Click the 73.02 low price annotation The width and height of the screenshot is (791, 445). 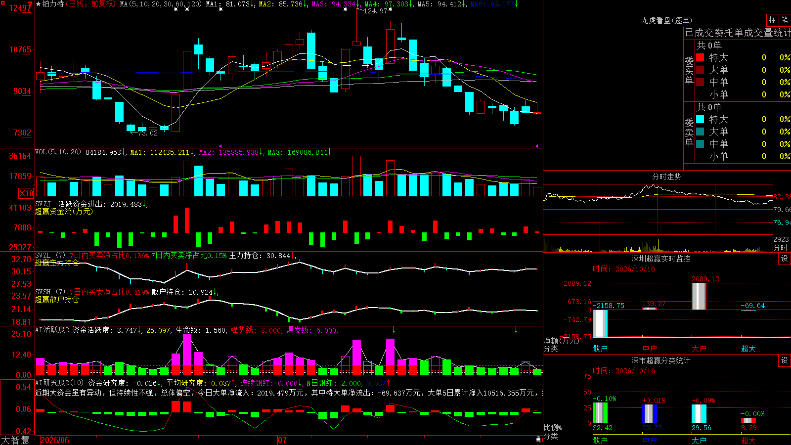147,133
